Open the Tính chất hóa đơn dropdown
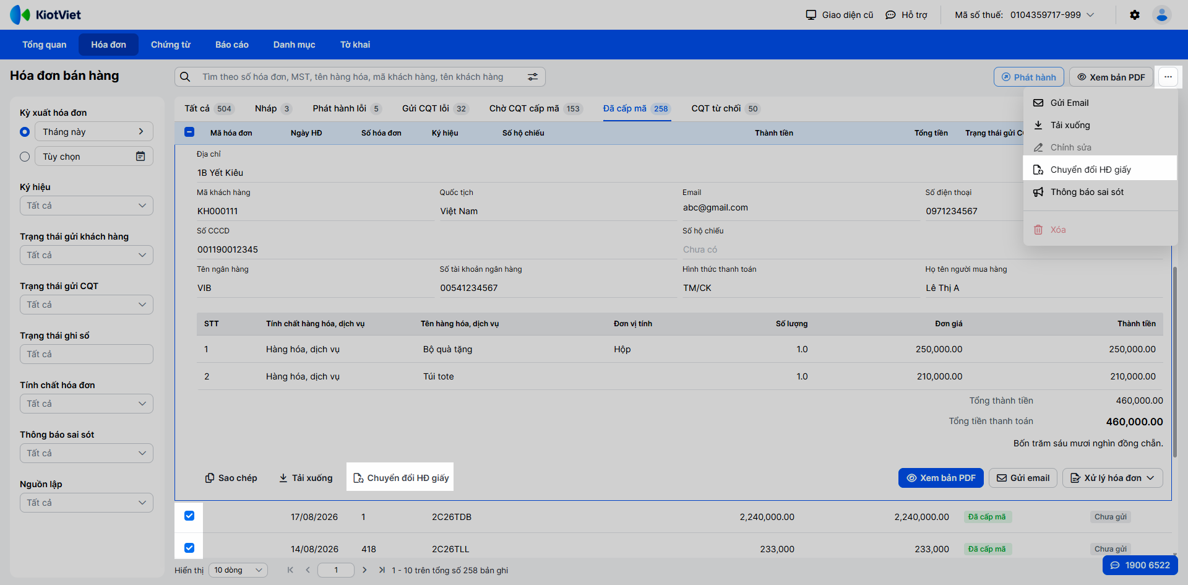 [87, 404]
